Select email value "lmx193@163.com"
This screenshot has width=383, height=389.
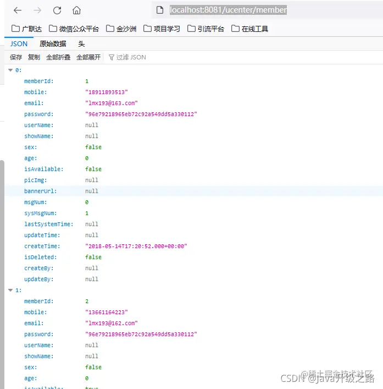coord(111,103)
